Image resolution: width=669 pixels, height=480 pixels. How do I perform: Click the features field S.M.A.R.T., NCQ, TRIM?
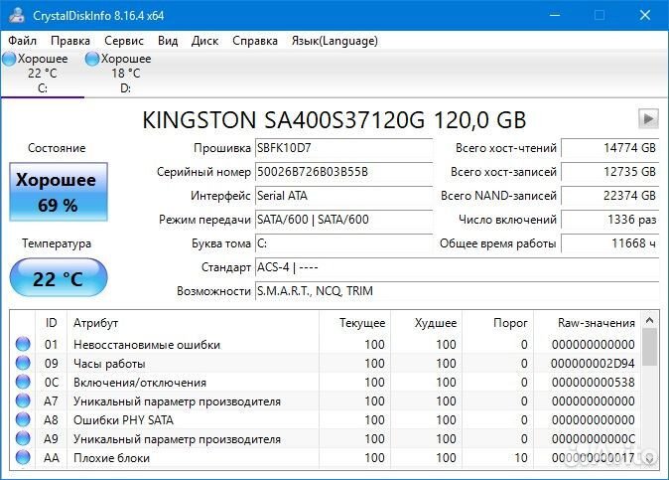[x=457, y=291]
